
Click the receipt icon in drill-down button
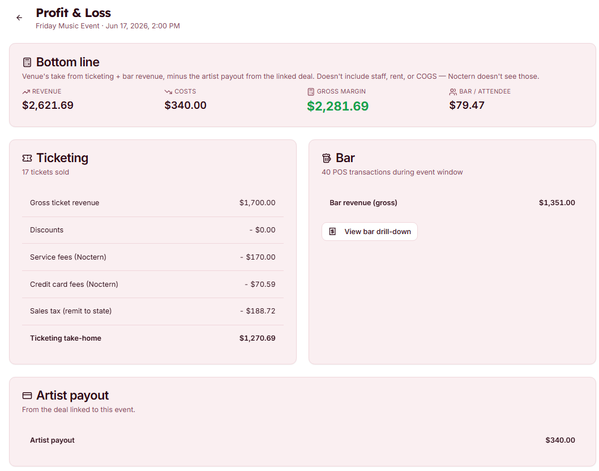(332, 232)
